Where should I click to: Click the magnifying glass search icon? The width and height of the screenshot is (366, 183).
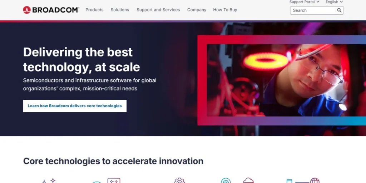339,10
